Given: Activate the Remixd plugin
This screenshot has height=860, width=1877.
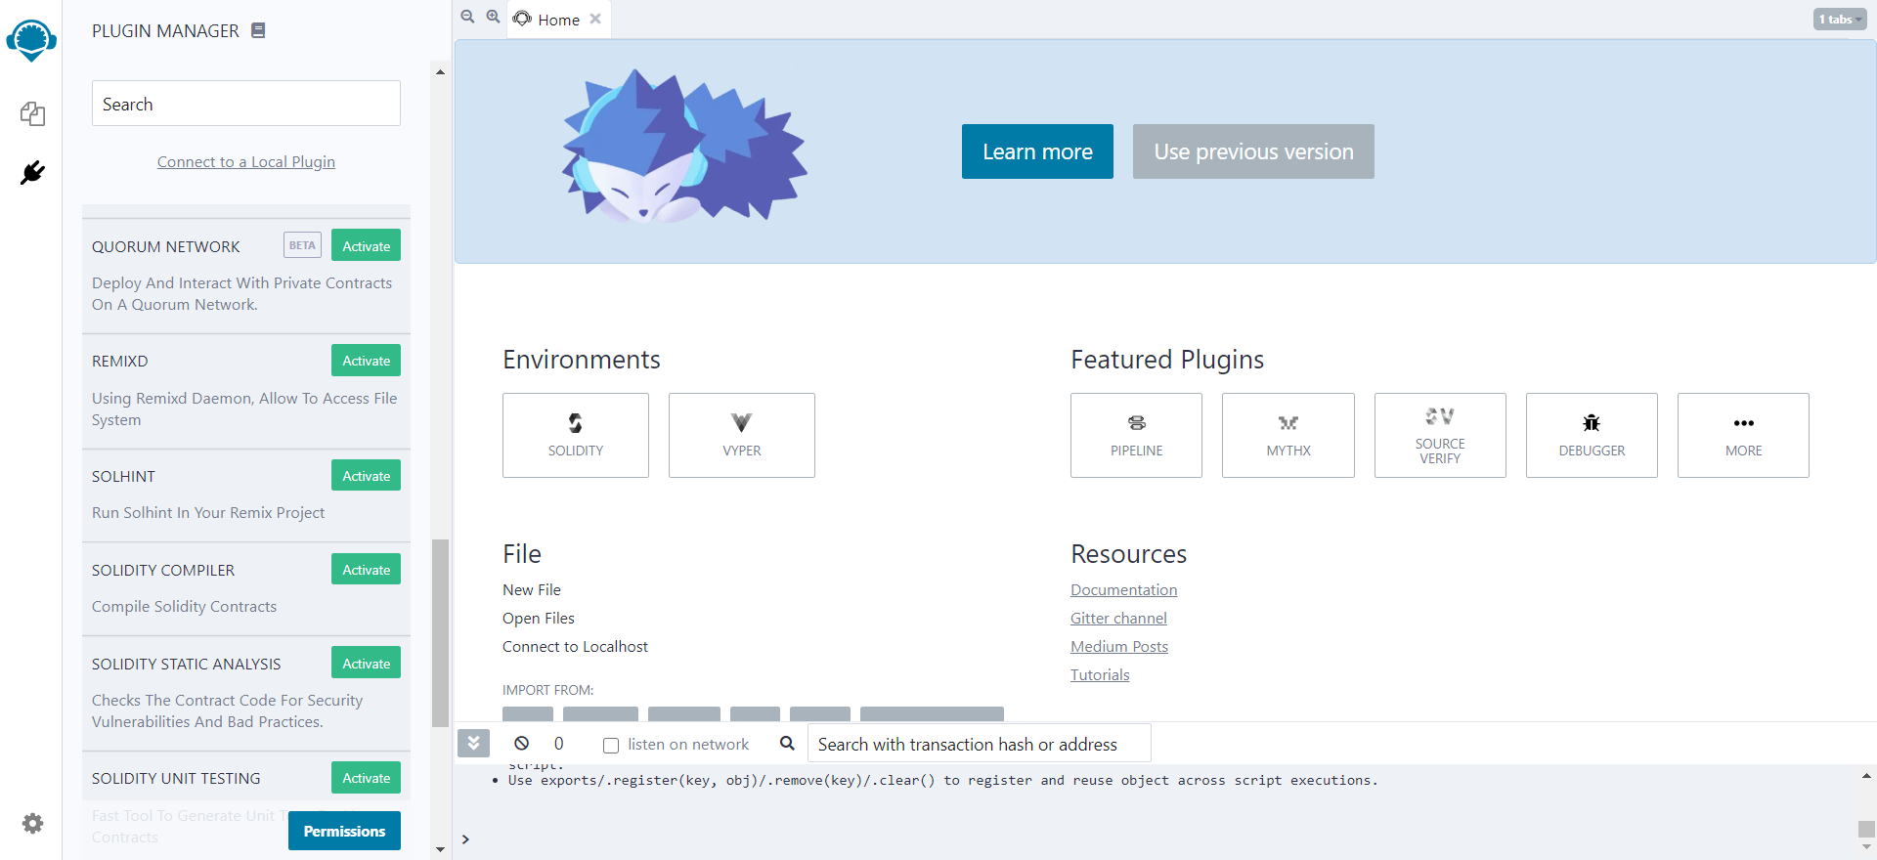Looking at the screenshot, I should coord(366,361).
